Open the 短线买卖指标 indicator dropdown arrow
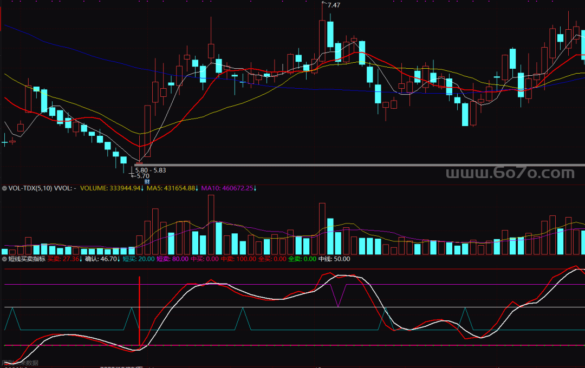The height and width of the screenshot is (368, 585). pos(4,259)
